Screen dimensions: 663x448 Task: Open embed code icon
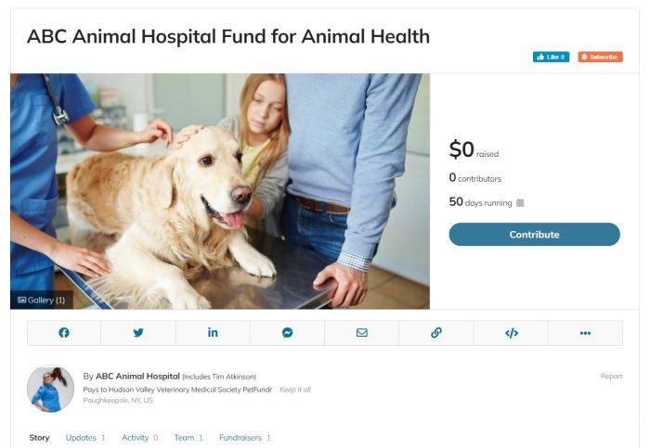[511, 333]
